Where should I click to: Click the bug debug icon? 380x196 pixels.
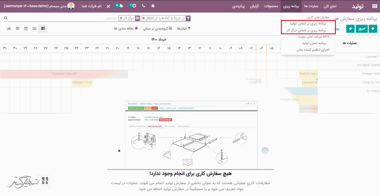pyautogui.click(x=153, y=6)
